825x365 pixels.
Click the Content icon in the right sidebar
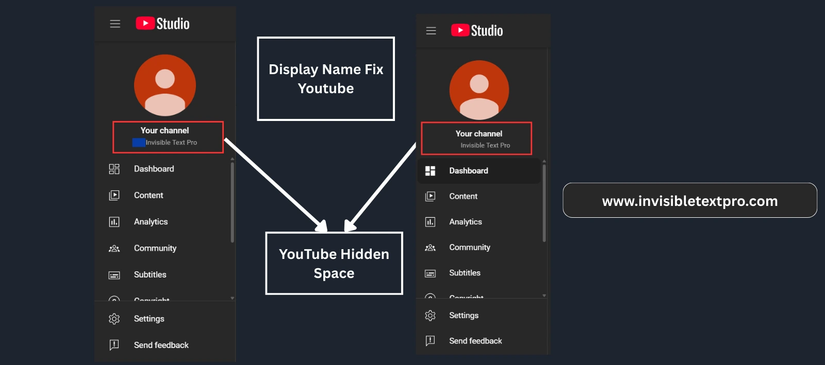coord(430,196)
